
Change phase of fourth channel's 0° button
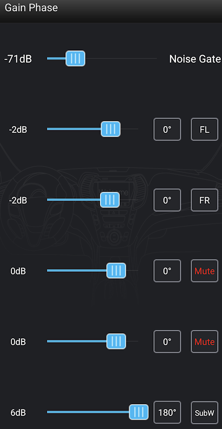167,341
